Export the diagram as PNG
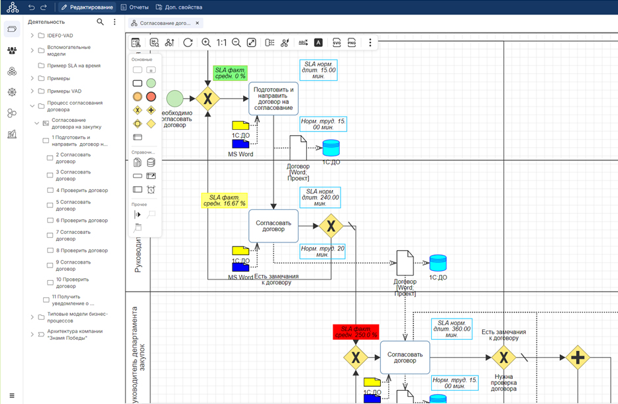This screenshot has width=618, height=404. [x=352, y=42]
